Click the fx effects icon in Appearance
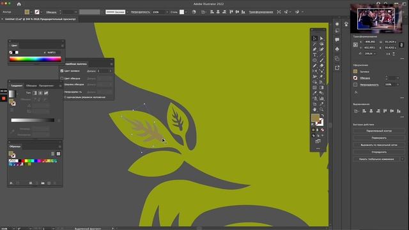The image size is (409, 230). coord(356,92)
